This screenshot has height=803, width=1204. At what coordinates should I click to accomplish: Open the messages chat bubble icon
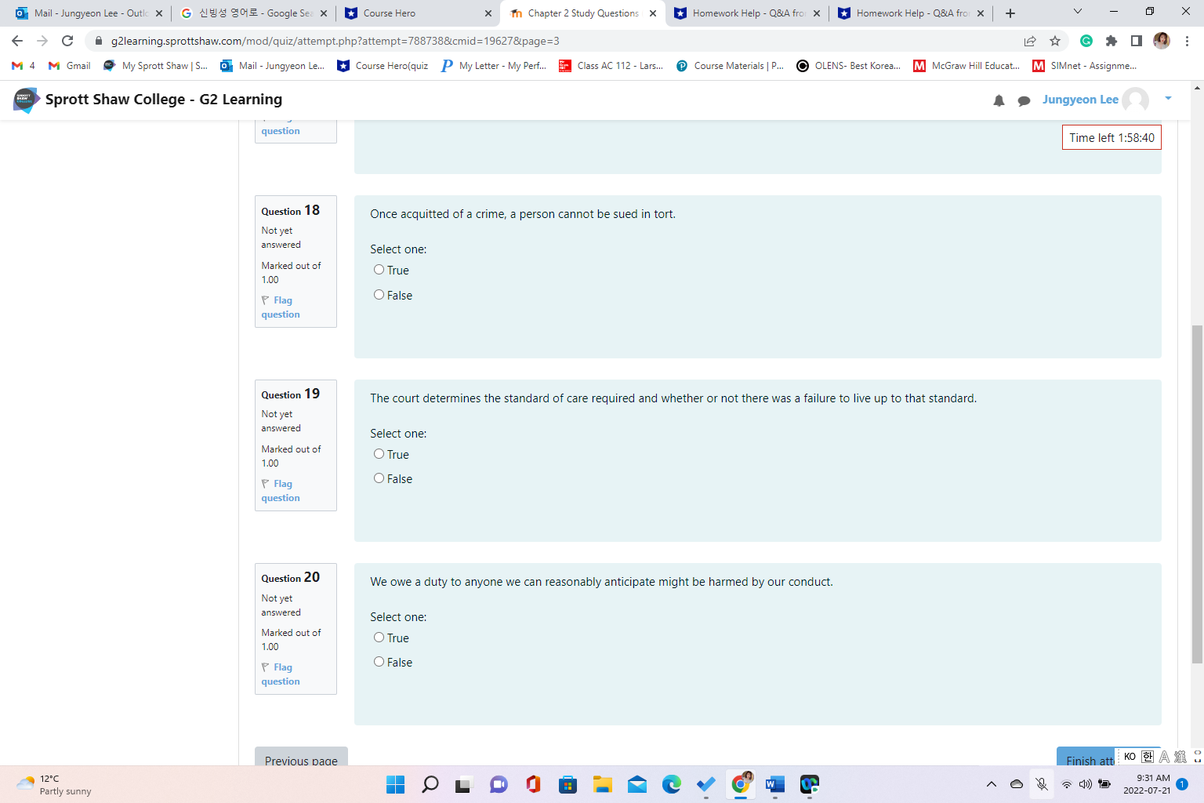(1024, 100)
